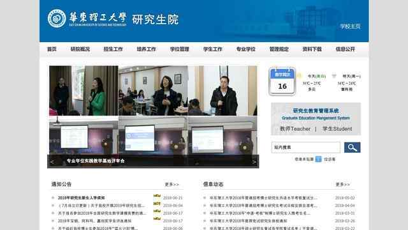
Task: Open news about "申请-考核"制博士研究生
Action: click(260, 213)
